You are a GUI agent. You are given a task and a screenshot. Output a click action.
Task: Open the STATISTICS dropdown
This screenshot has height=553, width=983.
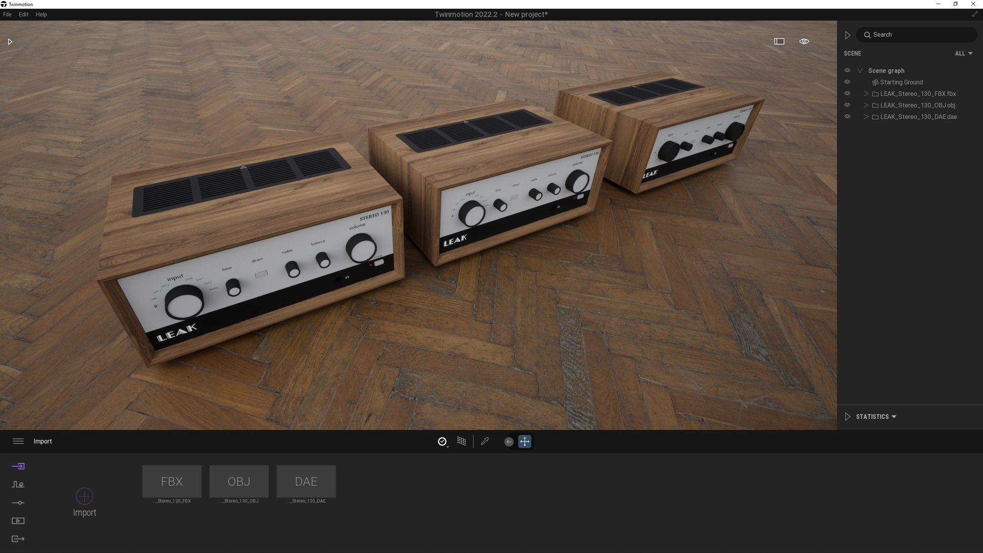click(876, 417)
